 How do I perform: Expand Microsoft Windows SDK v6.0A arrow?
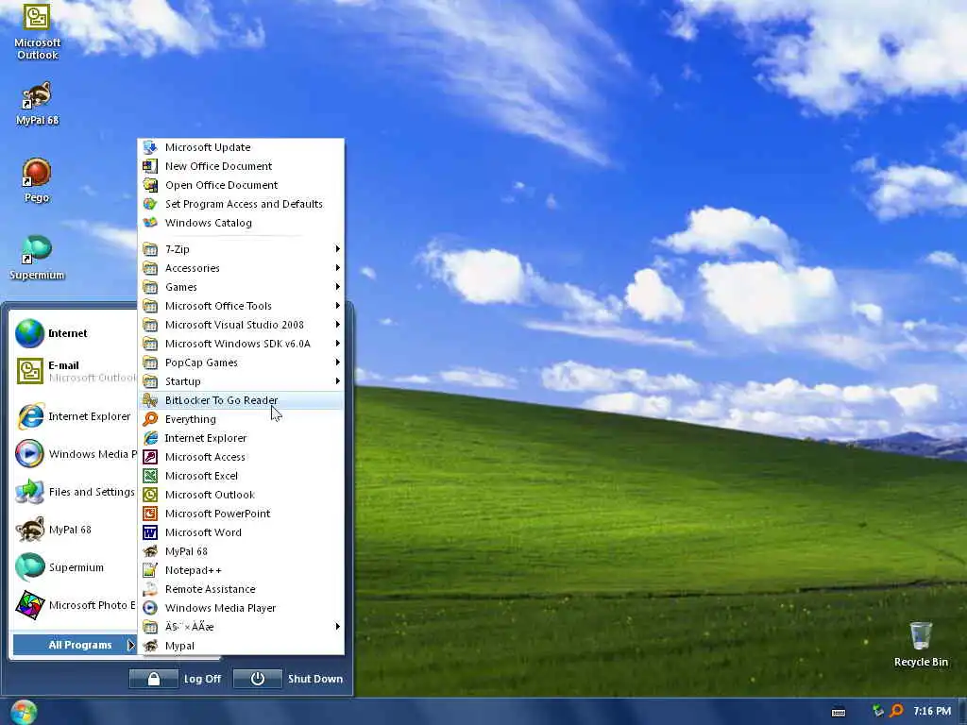point(337,344)
